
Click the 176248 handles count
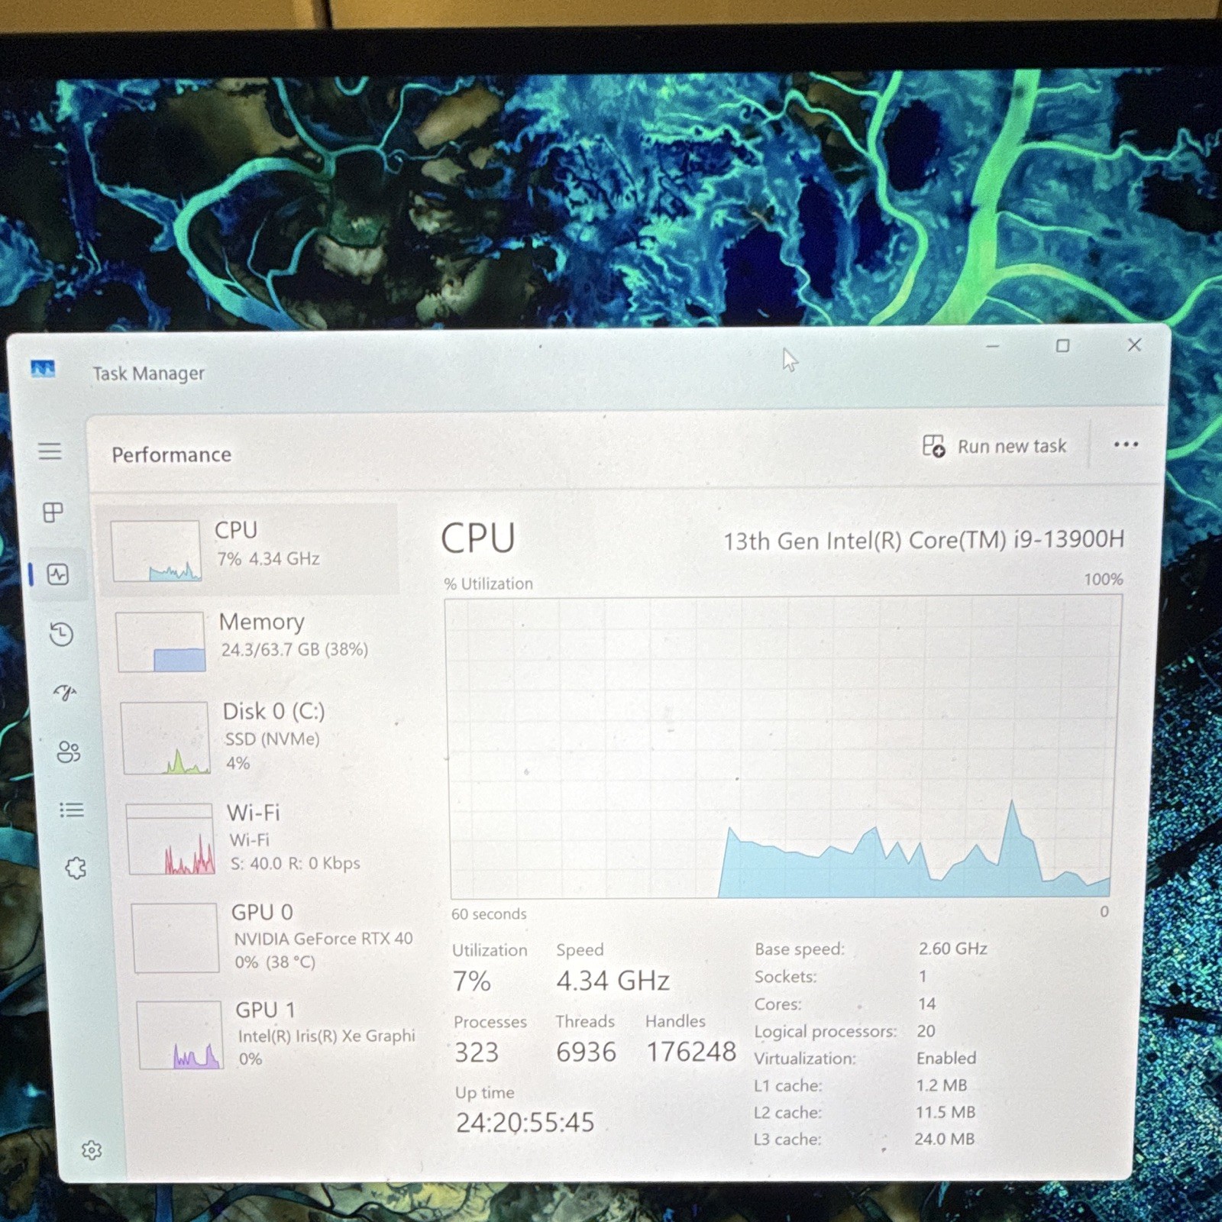coord(691,1052)
